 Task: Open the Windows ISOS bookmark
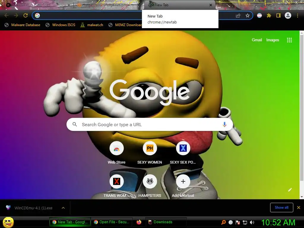[x=60, y=25]
